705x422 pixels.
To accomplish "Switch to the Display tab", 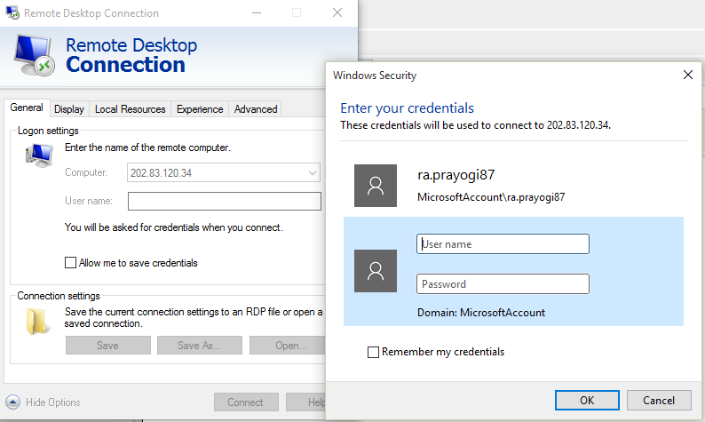I will point(68,109).
